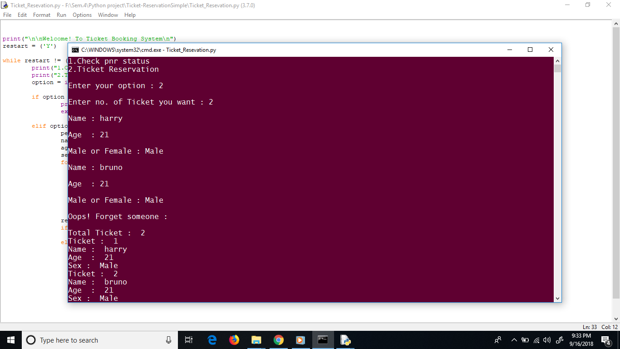
Task: Switch to the Python IDLE taskbar icon
Action: (x=345, y=340)
